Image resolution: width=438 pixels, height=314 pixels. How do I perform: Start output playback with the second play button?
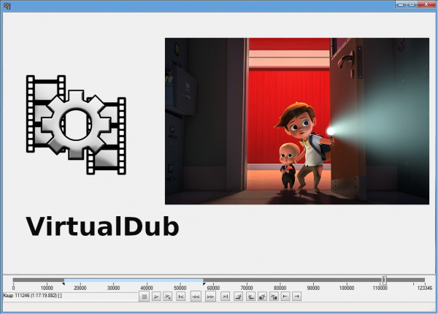click(x=168, y=296)
